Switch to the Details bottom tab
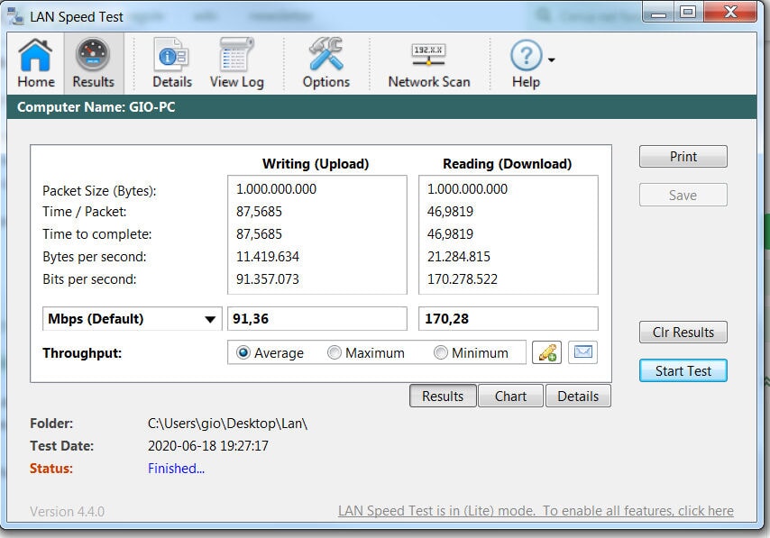Viewport: 770px width, 538px height. point(578,397)
